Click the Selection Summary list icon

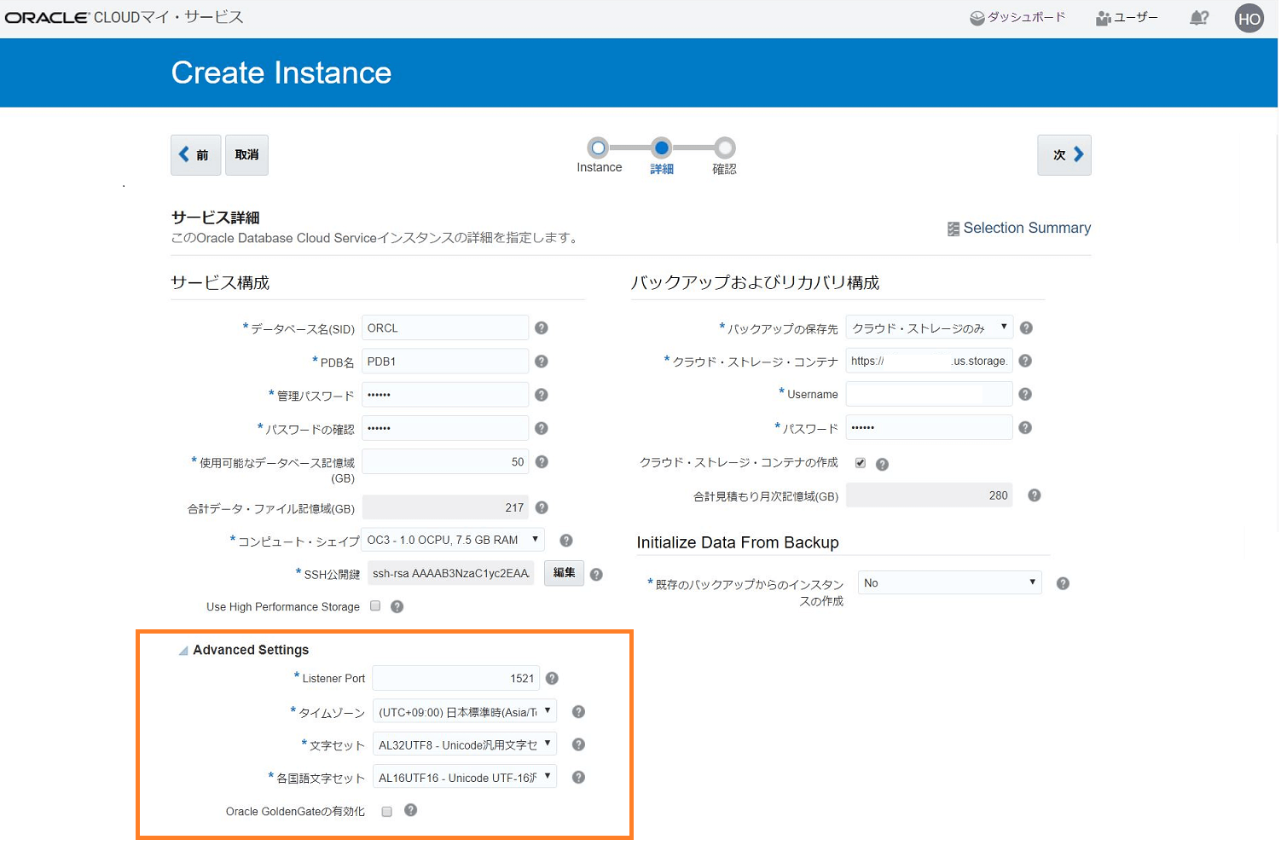pos(954,229)
